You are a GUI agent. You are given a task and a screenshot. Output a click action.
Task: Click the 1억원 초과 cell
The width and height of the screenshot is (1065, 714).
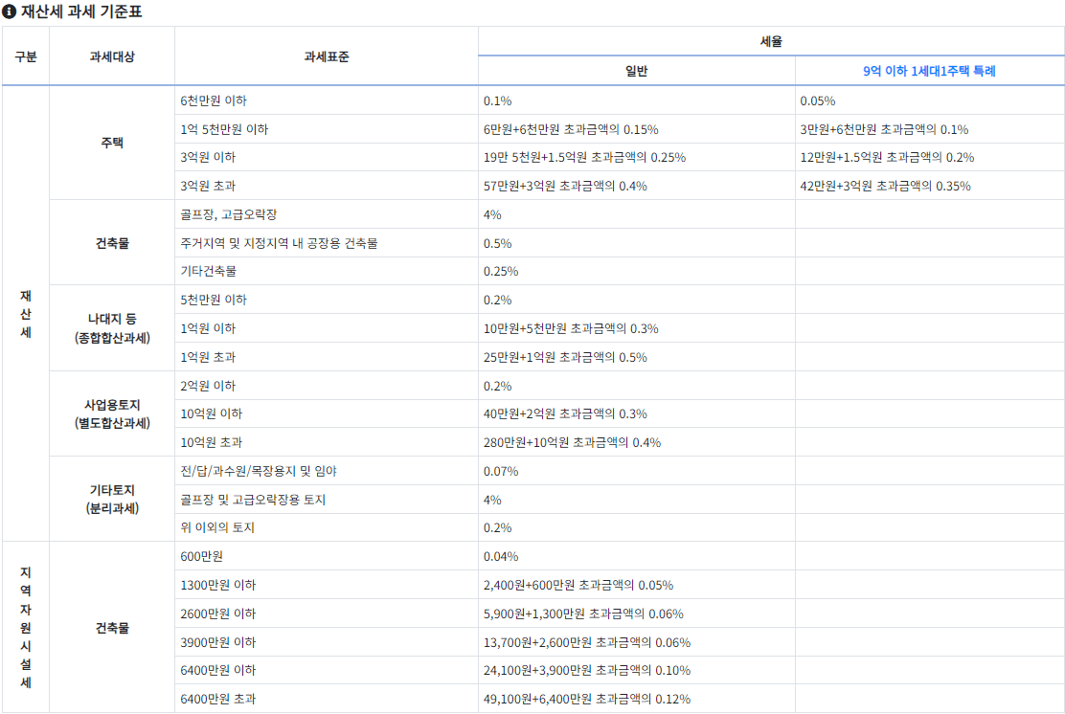click(x=326, y=356)
